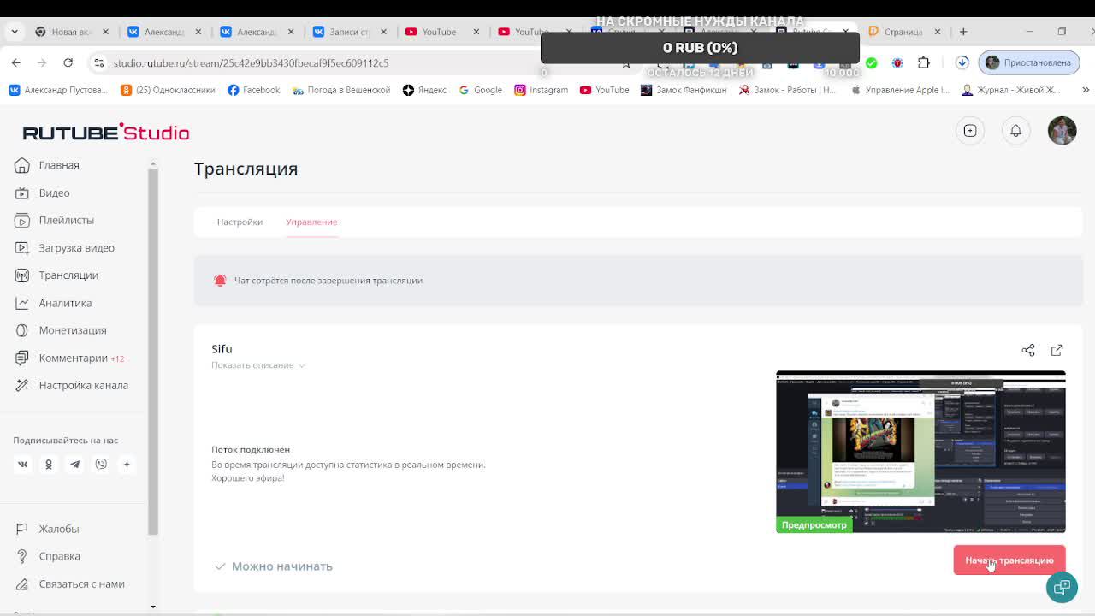Open the Страница browser tab
Screen dimensions: 1095x616
903,32
